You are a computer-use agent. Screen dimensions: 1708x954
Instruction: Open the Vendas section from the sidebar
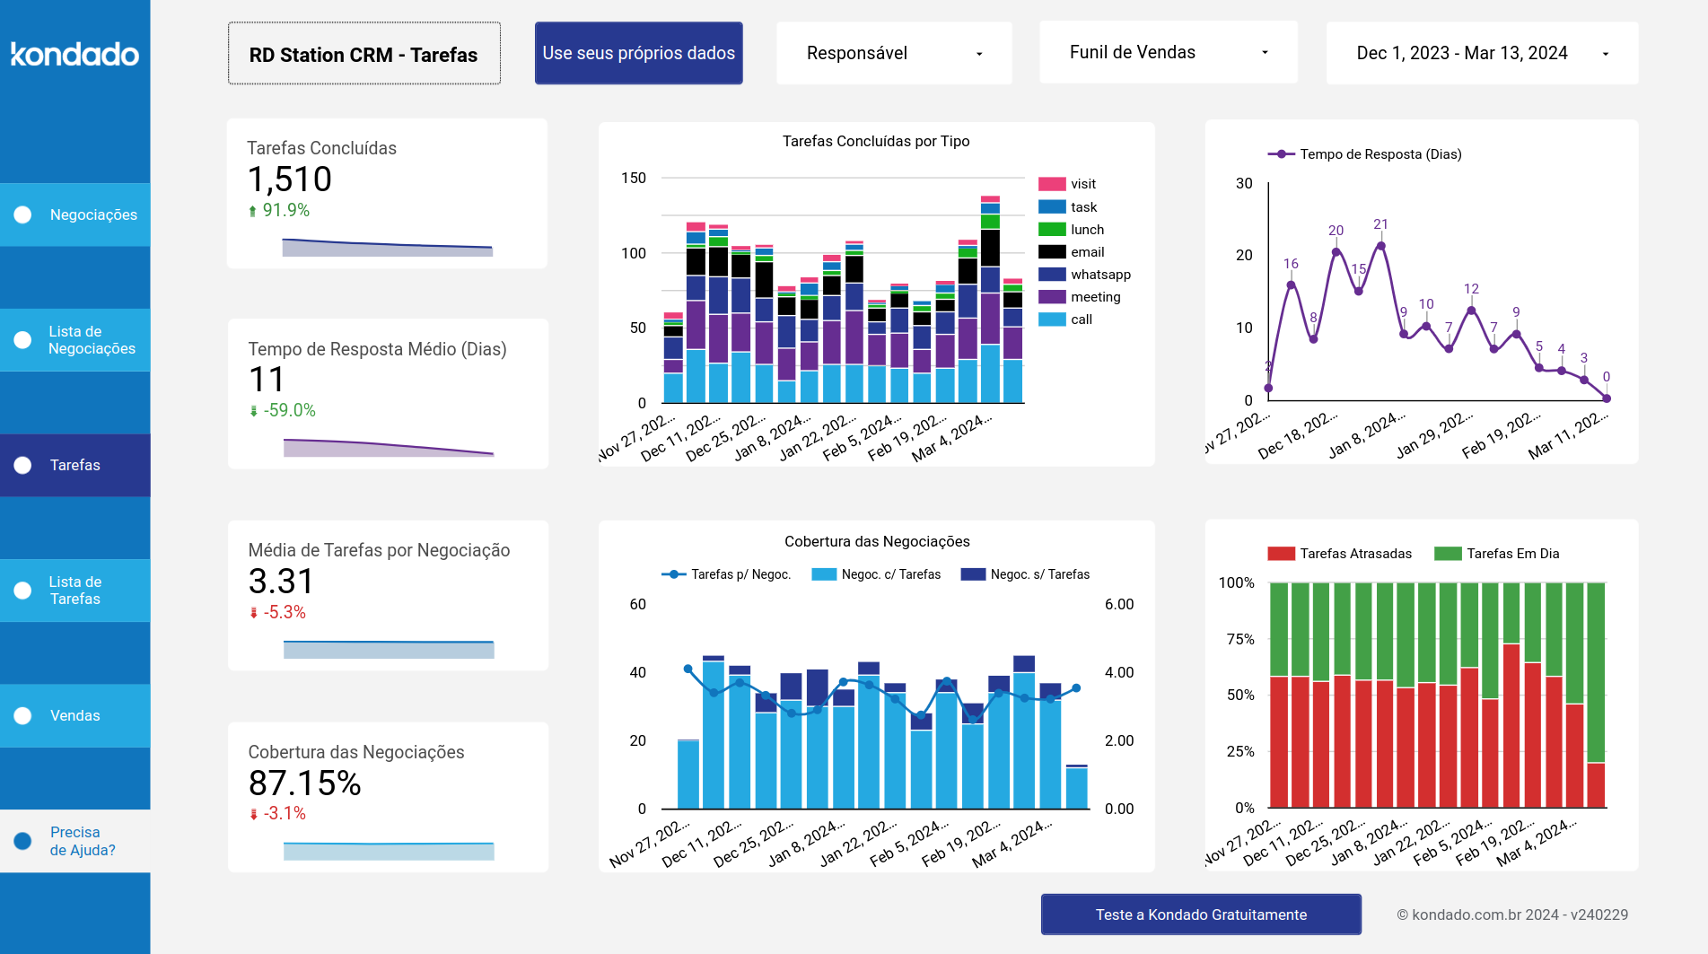coord(74,714)
